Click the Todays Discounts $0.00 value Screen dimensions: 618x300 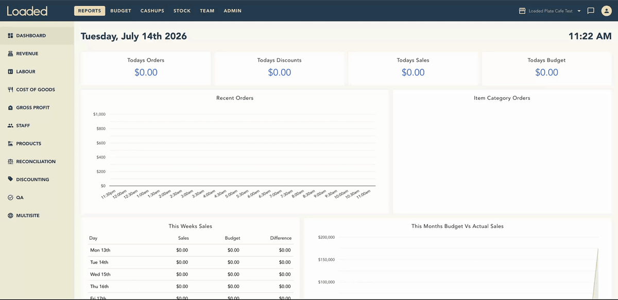point(280,73)
